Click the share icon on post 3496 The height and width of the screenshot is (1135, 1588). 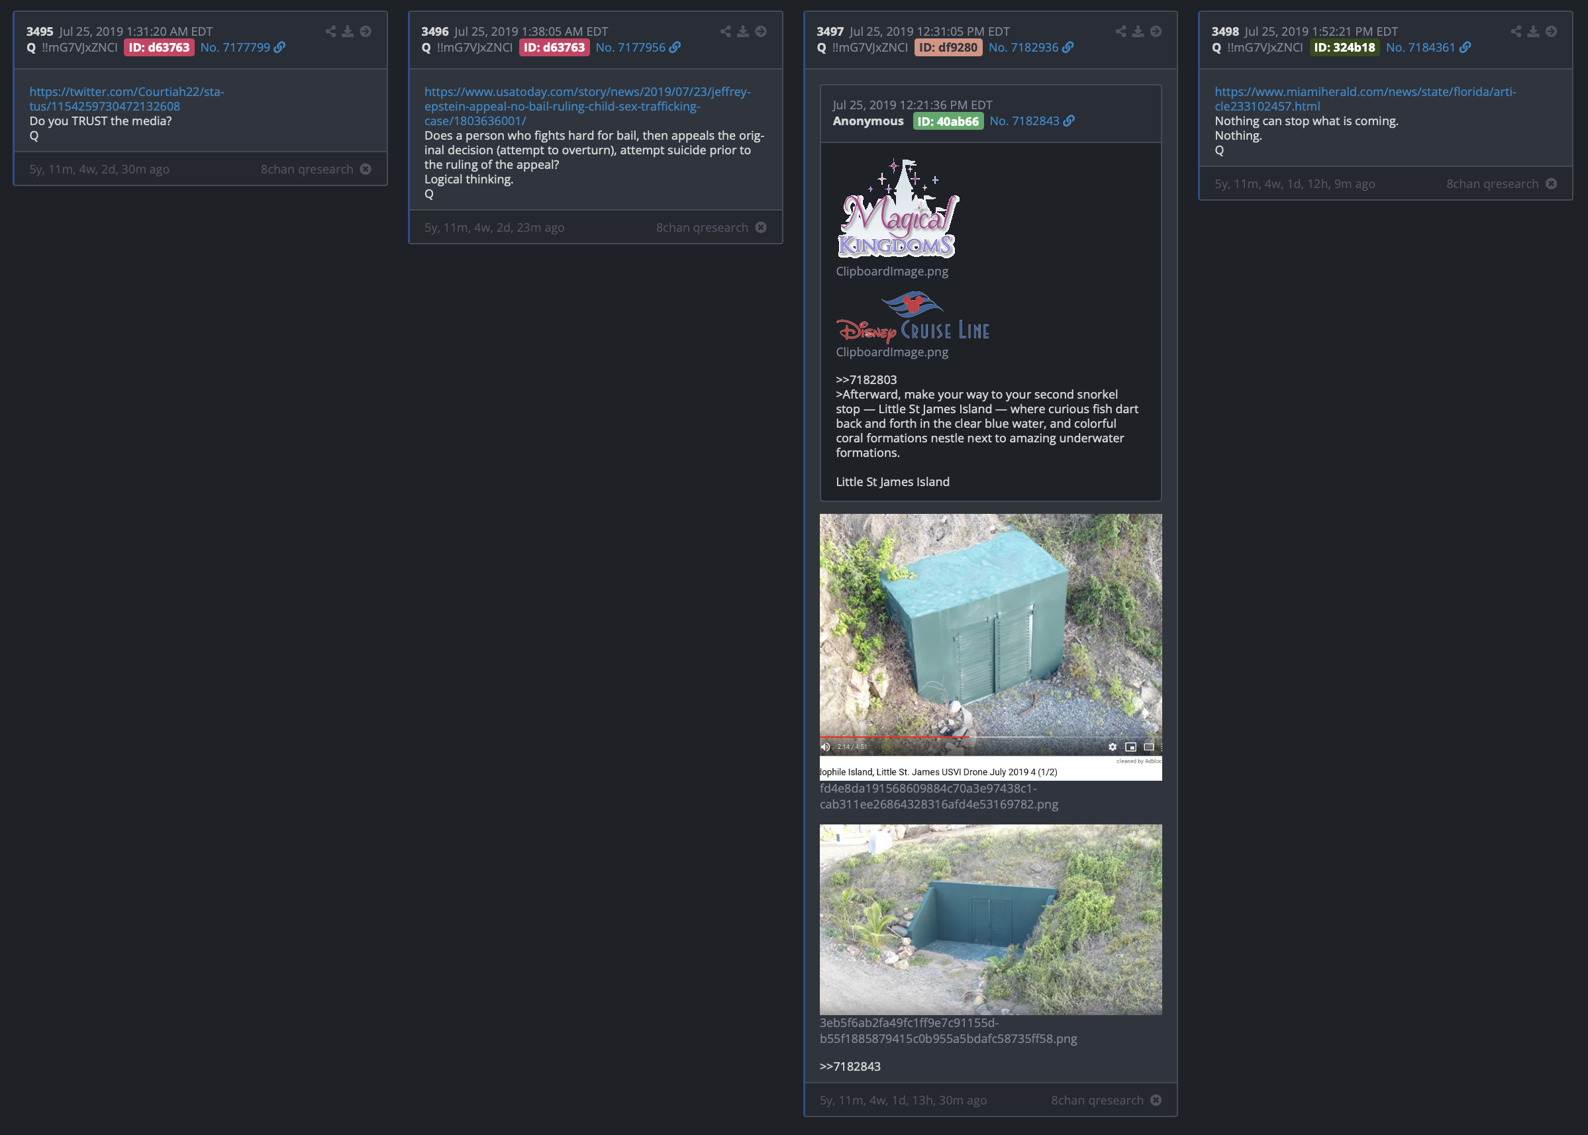tap(726, 31)
